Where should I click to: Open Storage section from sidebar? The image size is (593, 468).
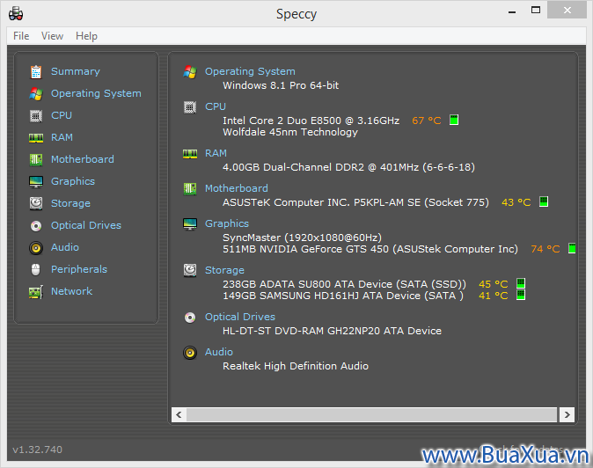(x=70, y=203)
